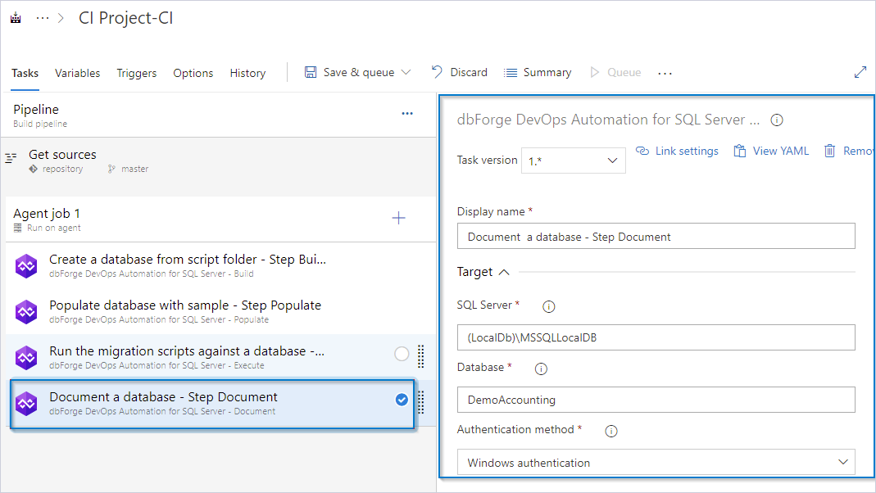Click the repository diamond icon
This screenshot has height=493, width=876.
point(34,169)
